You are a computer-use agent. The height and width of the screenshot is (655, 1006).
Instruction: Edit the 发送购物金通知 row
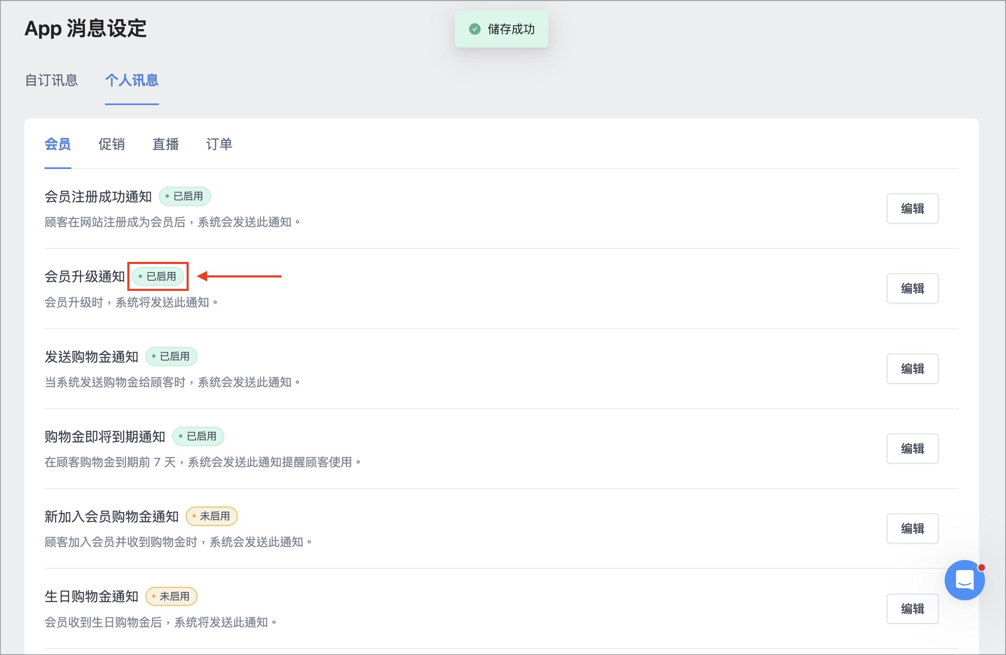click(912, 369)
